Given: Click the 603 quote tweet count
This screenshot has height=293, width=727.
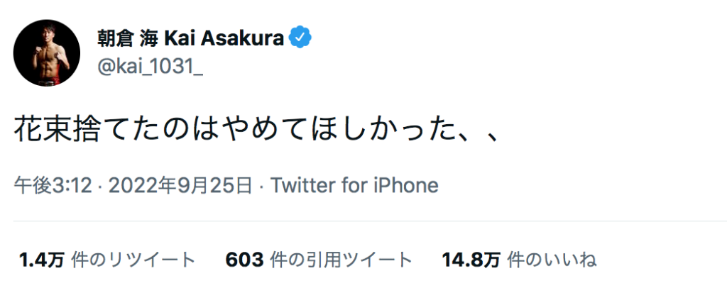Looking at the screenshot, I should [245, 260].
